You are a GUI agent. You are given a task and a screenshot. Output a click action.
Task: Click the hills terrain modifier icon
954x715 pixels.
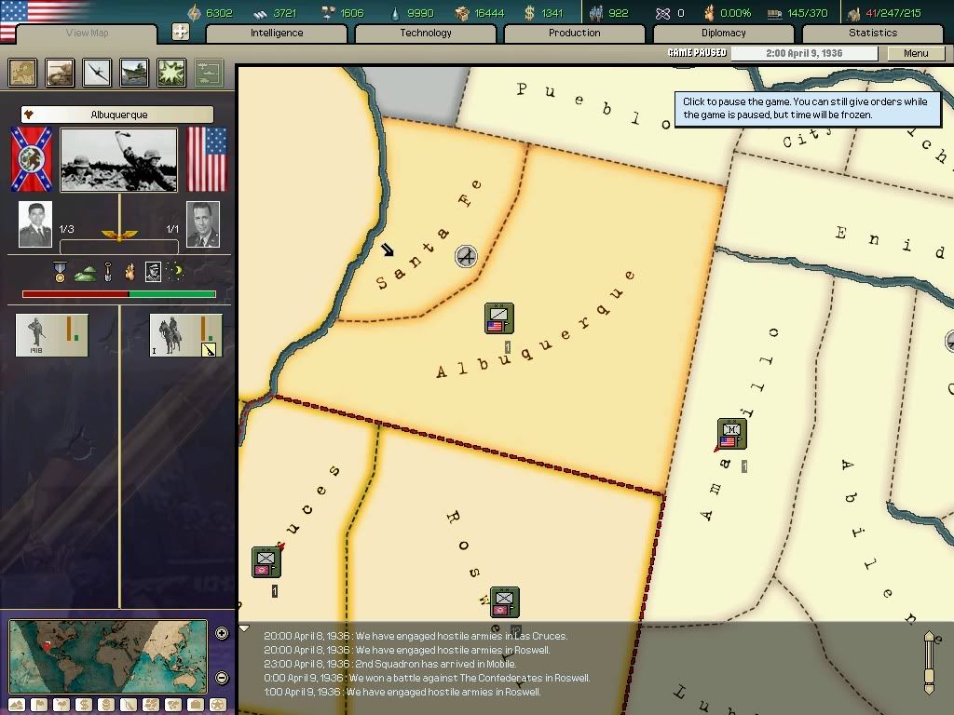click(85, 275)
